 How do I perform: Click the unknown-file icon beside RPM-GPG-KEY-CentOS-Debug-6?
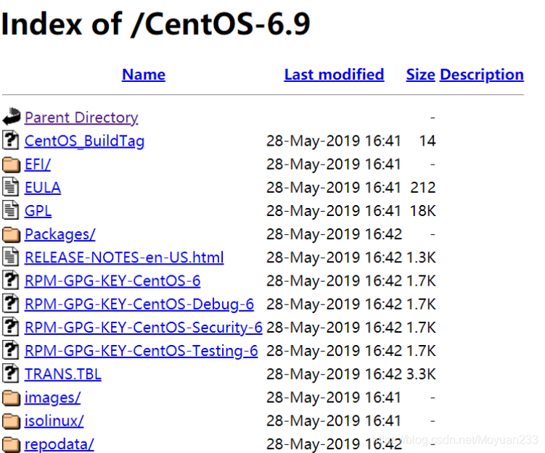point(11,303)
